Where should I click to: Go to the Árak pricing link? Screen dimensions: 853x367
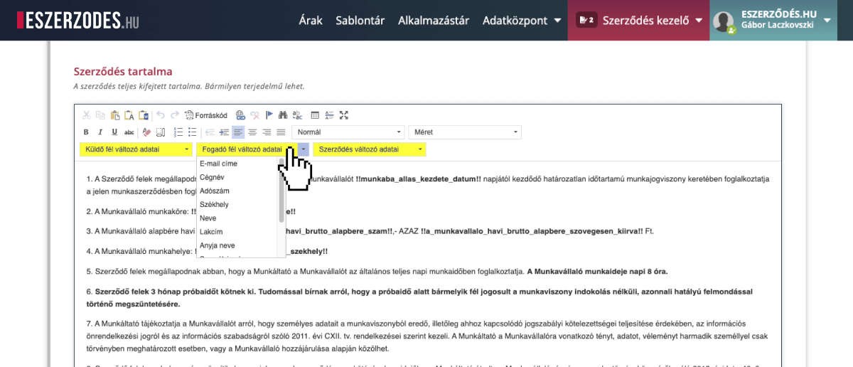pos(311,20)
